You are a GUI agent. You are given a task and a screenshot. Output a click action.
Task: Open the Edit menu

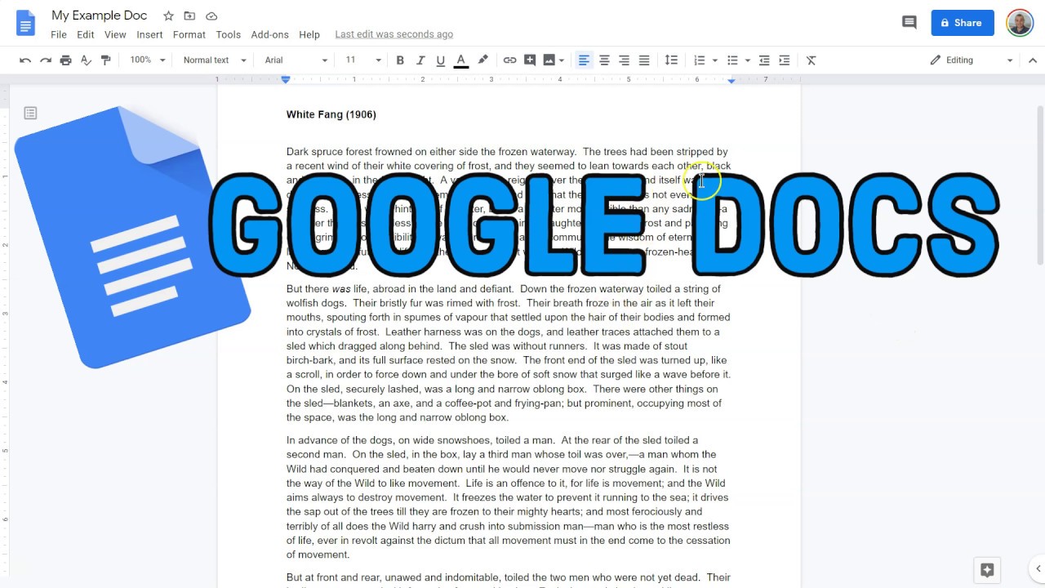click(86, 34)
